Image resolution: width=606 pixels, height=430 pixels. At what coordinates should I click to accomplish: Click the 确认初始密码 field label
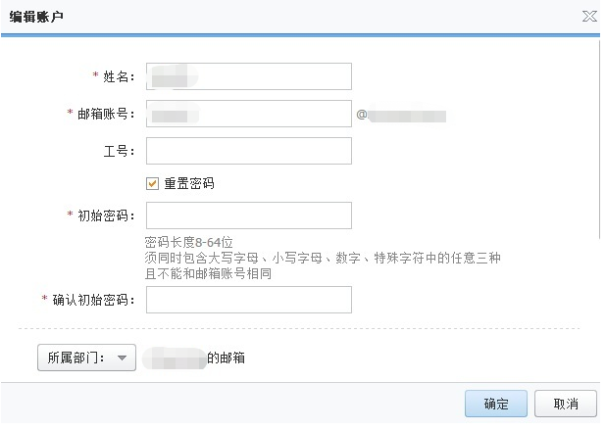(93, 300)
